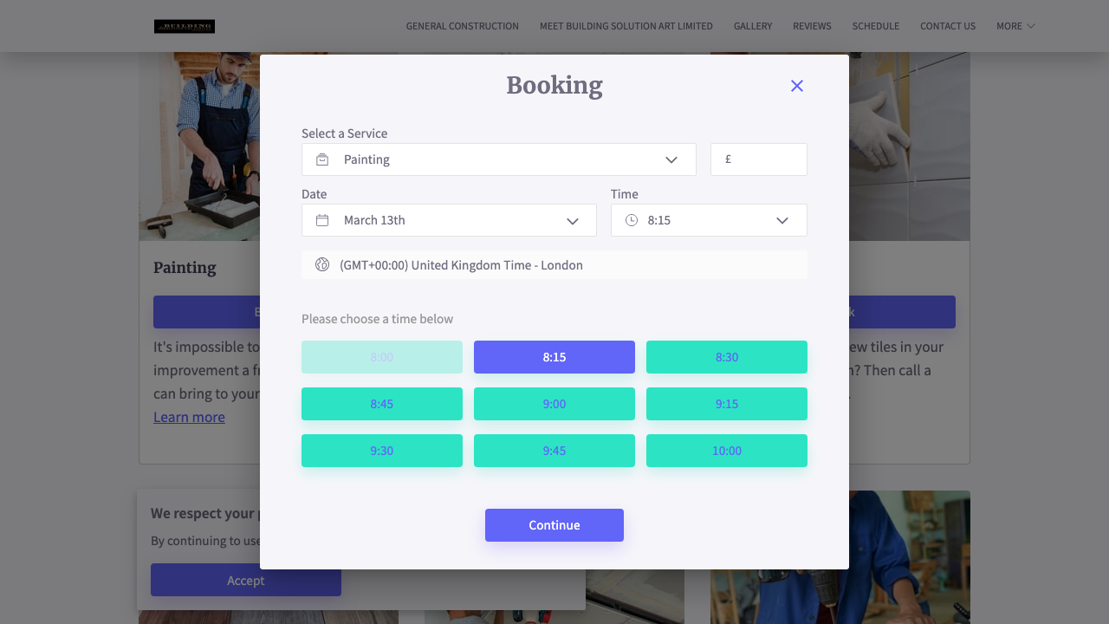Deselect the highlighted 8:15 time slot

tap(554, 357)
